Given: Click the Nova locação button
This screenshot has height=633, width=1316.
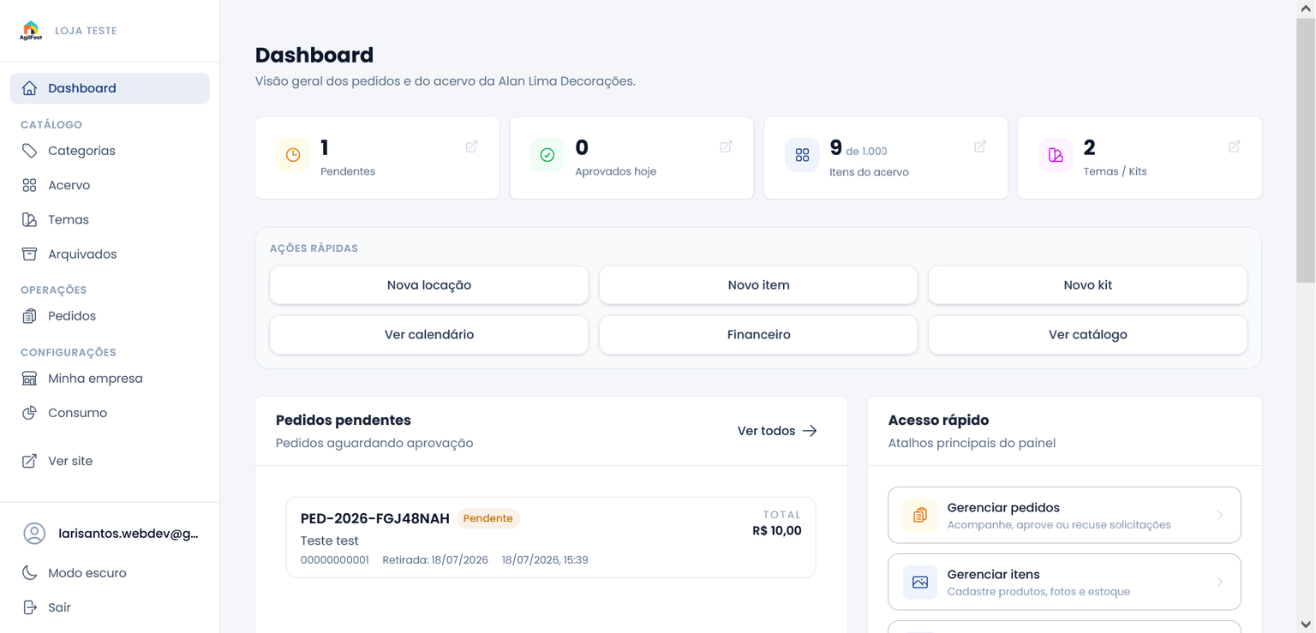Looking at the screenshot, I should [429, 285].
